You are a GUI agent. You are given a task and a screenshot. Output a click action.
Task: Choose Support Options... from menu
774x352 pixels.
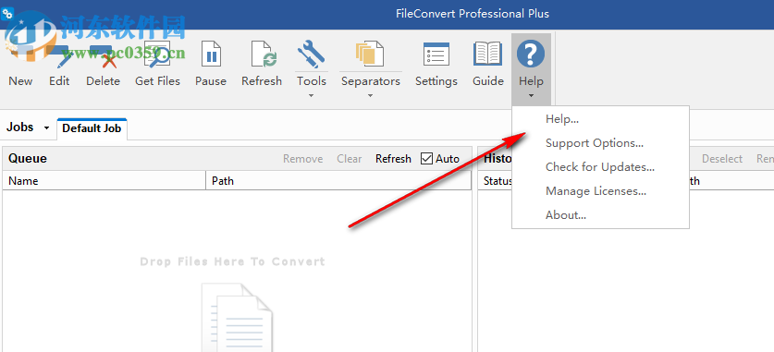coord(600,143)
